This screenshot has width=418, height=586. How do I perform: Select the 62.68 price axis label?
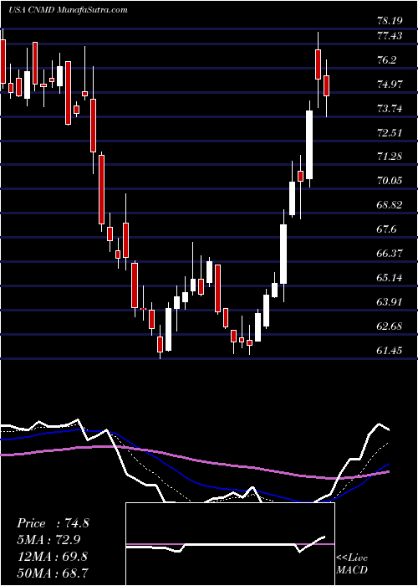coord(391,326)
